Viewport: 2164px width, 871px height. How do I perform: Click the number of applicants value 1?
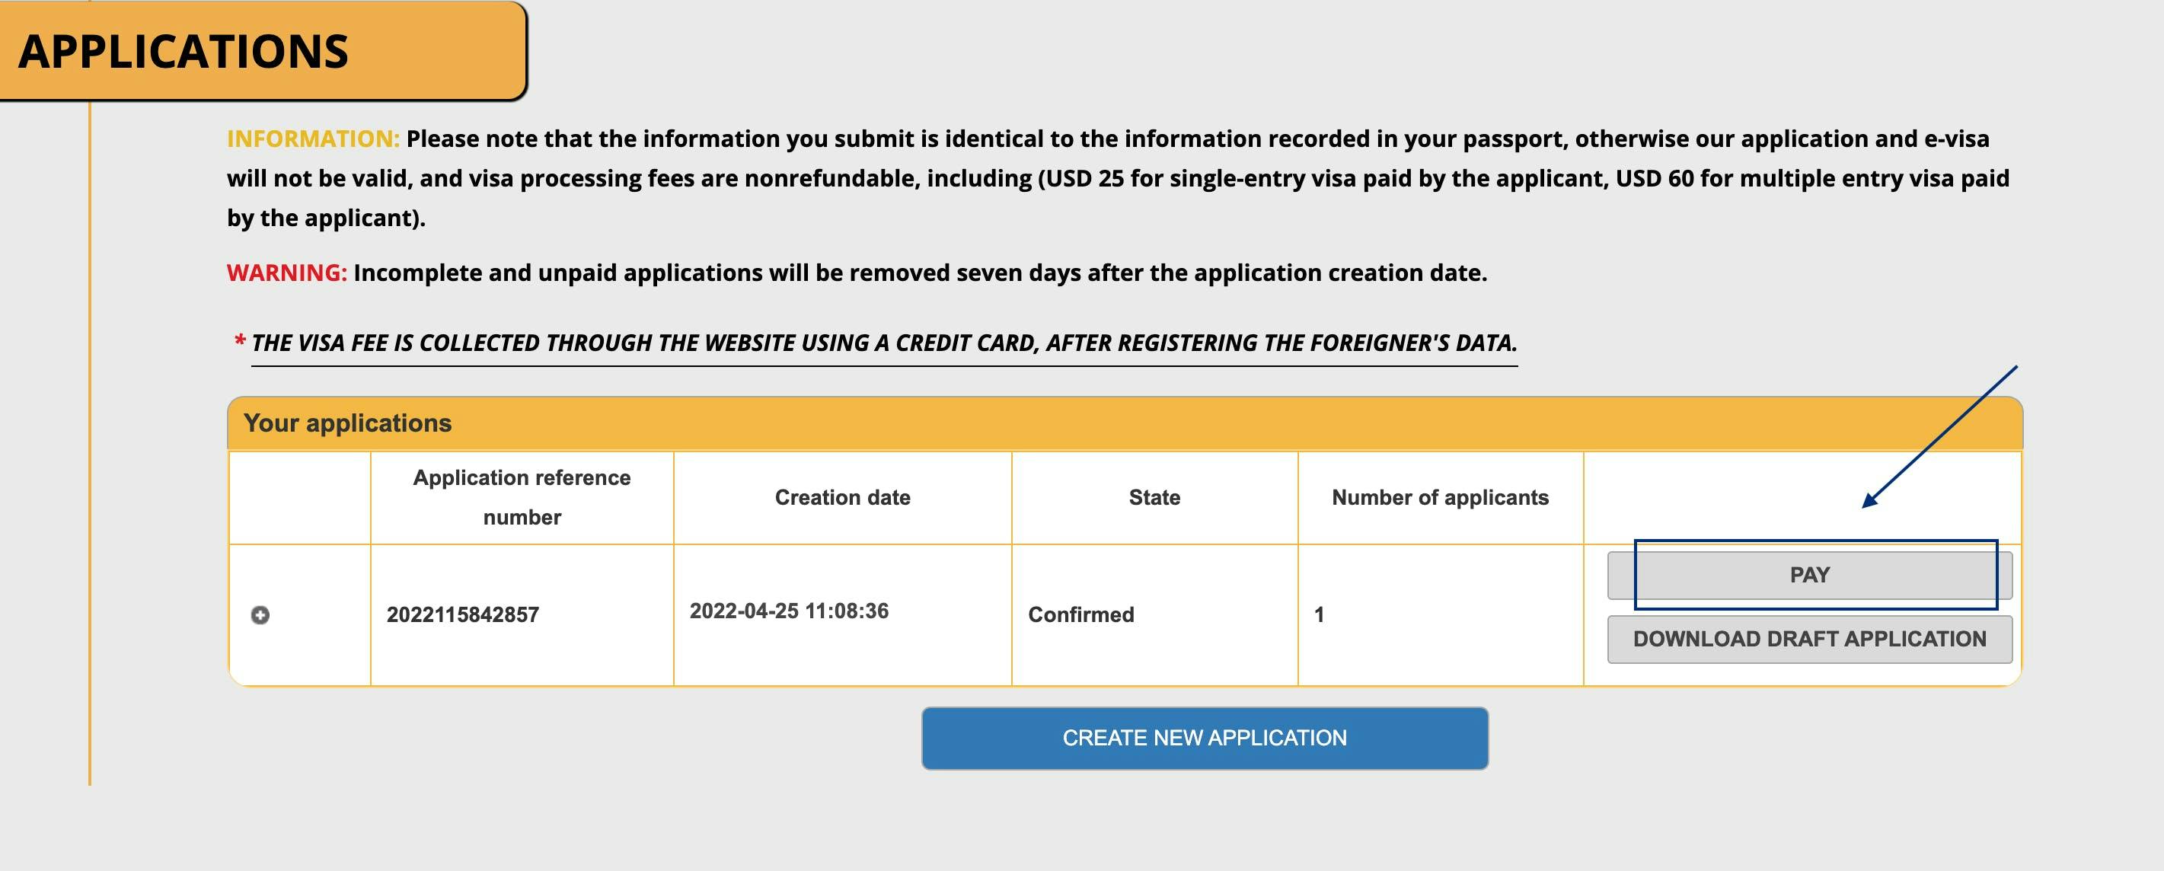click(1319, 615)
